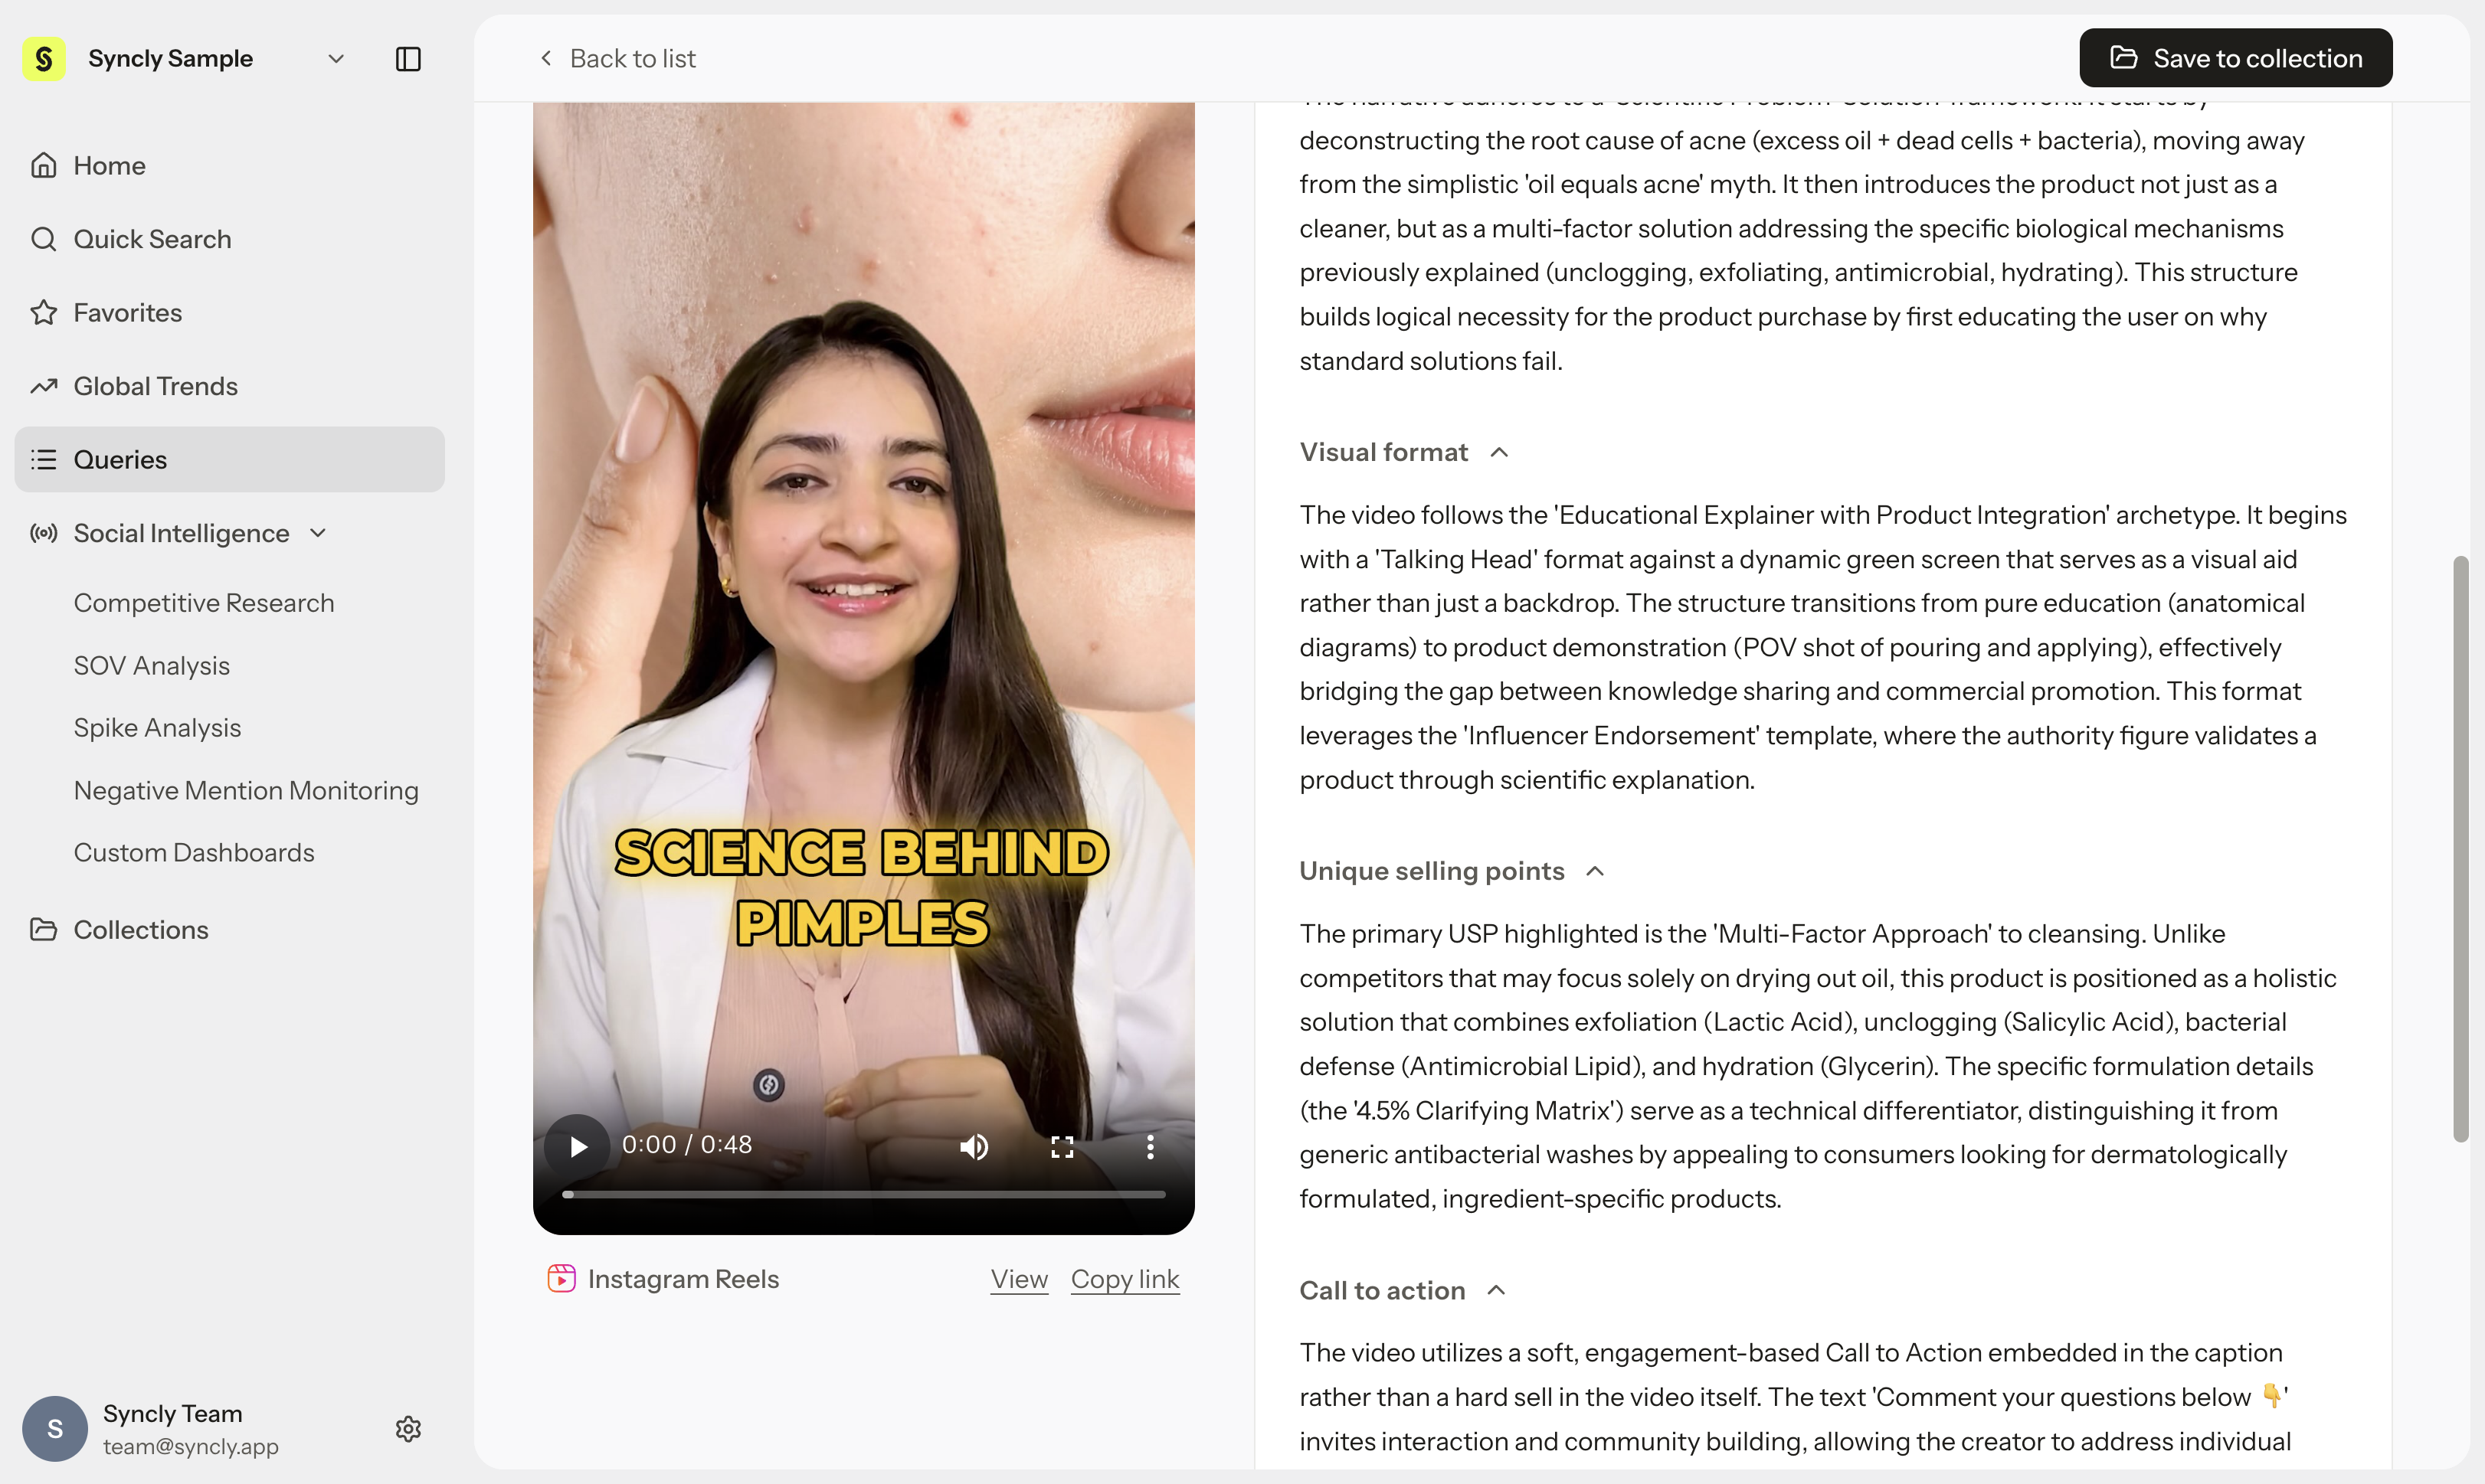This screenshot has width=2485, height=1484.
Task: Select Queries in sidebar
Action: (229, 460)
